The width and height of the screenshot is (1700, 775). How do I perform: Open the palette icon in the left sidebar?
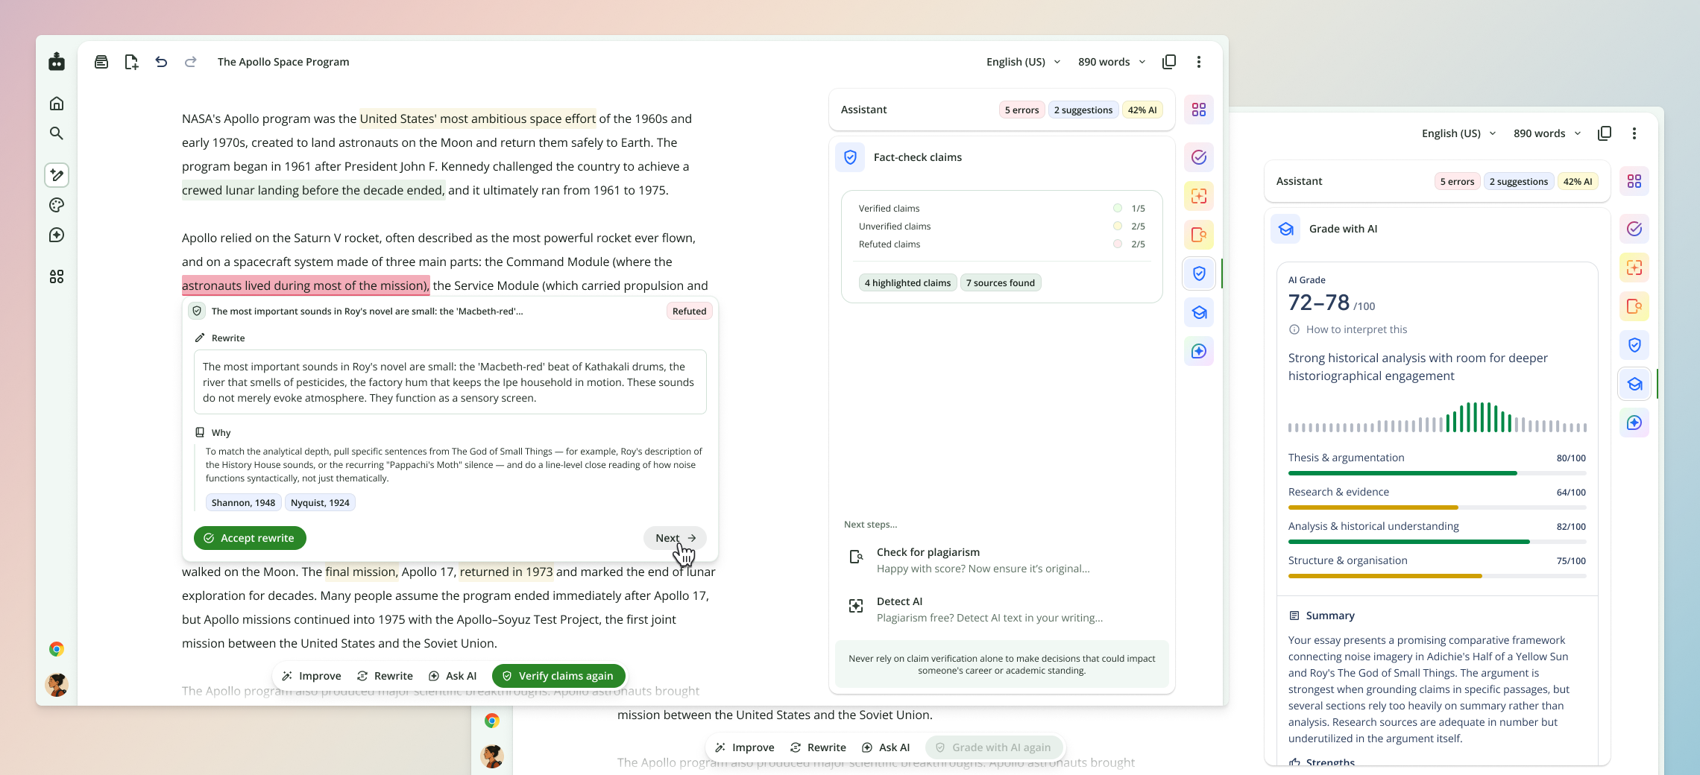pyautogui.click(x=57, y=205)
